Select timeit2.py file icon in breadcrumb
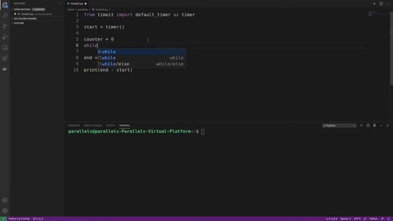Image resolution: width=393 pixels, height=221 pixels. [x=93, y=10]
